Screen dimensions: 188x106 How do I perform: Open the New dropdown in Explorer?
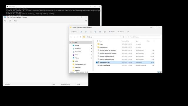pyautogui.click(x=74, y=32)
